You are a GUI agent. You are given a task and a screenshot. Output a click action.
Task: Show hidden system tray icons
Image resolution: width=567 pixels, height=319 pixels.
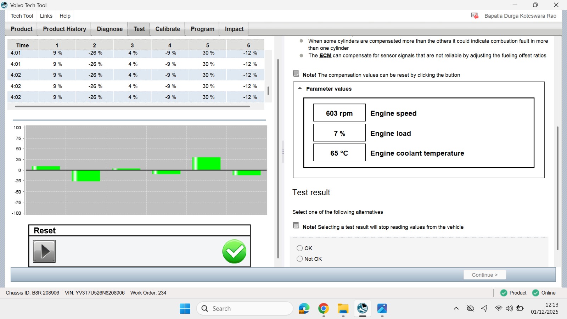[456, 308]
